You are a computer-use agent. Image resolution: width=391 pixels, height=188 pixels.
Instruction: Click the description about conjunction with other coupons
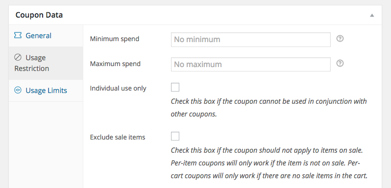tap(269, 108)
